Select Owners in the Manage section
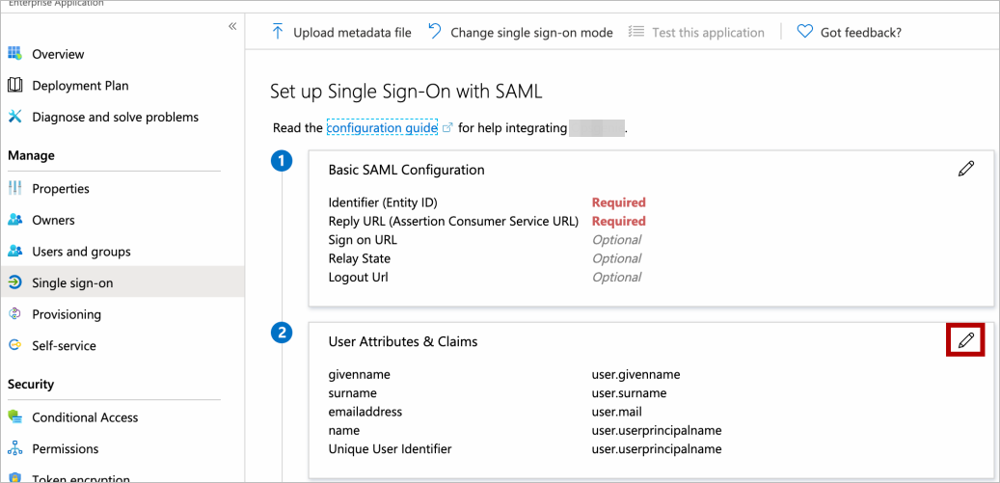1000x483 pixels. click(53, 220)
